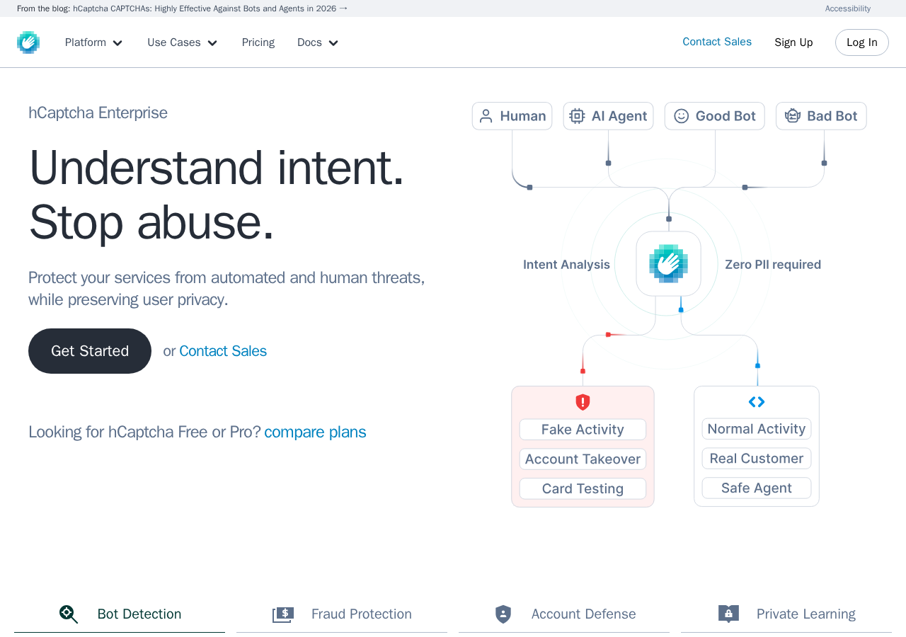Expand the Platform menu chevron
This screenshot has height=637, width=906.
pos(117,43)
